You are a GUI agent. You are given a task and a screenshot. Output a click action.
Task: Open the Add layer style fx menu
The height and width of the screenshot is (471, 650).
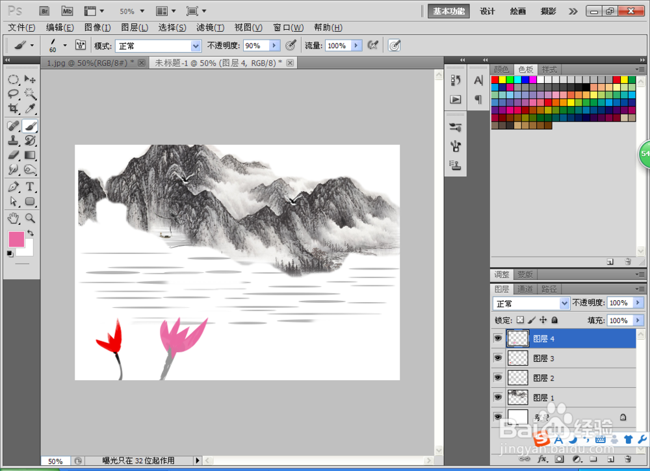(541, 459)
